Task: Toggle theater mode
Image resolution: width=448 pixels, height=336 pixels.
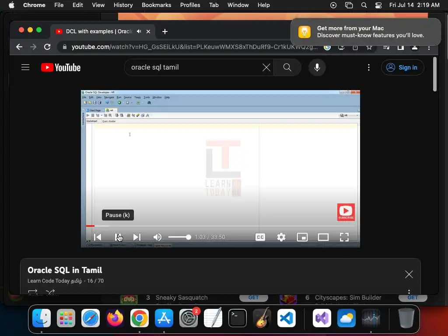Action: [x=323, y=237]
